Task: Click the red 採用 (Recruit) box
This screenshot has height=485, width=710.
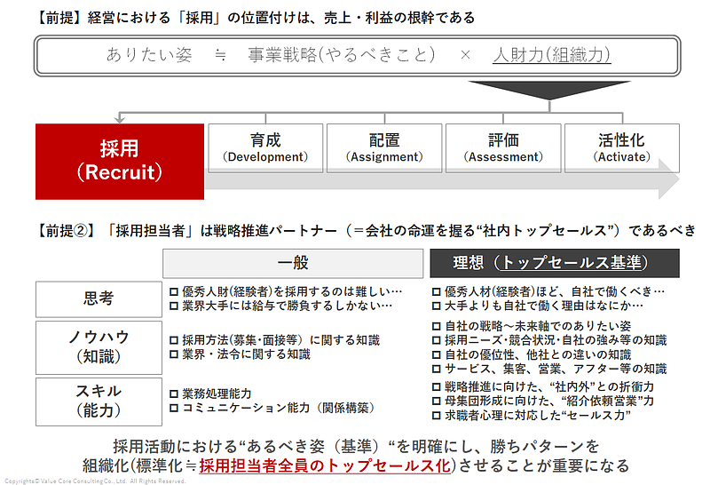Action: point(120,161)
